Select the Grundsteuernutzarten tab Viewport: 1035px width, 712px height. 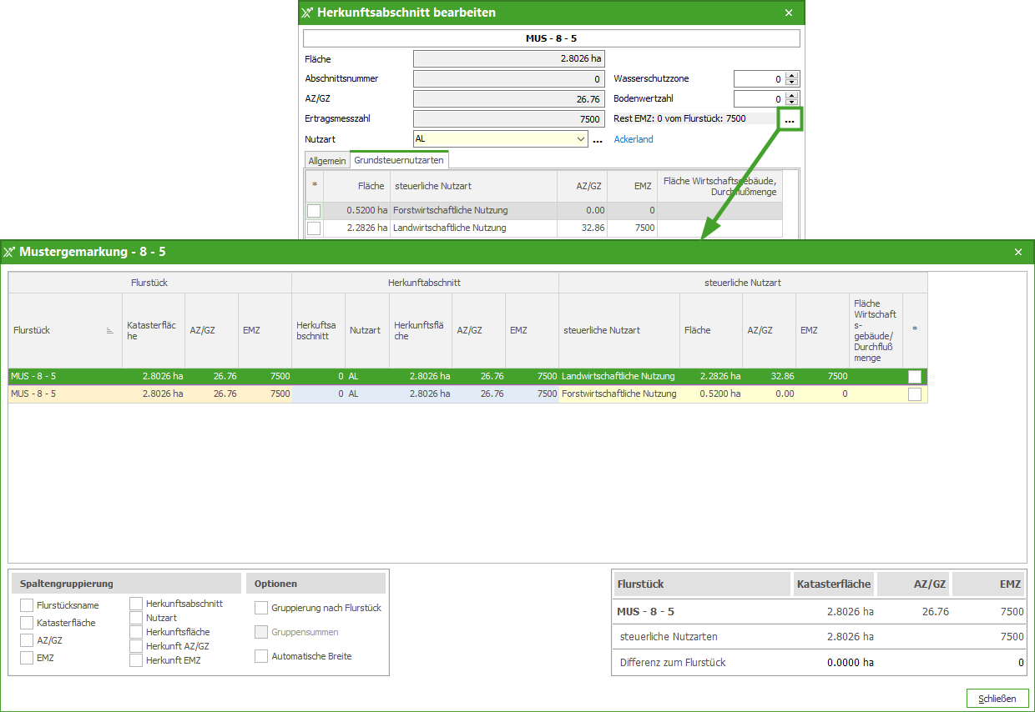(x=399, y=160)
